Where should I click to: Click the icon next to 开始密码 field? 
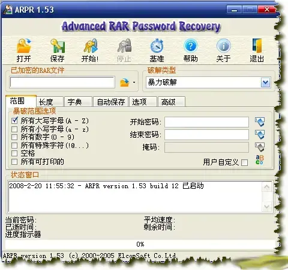tap(260, 122)
